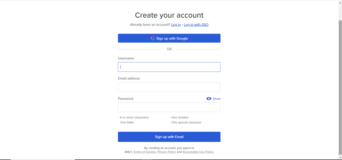Screen dimensions: 342x160
Task: Open the Log in link
Action: [x=176, y=25]
